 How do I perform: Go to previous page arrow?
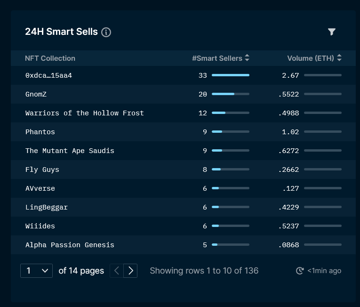point(117,271)
